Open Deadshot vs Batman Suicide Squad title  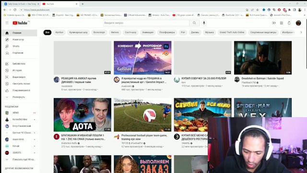point(262,78)
